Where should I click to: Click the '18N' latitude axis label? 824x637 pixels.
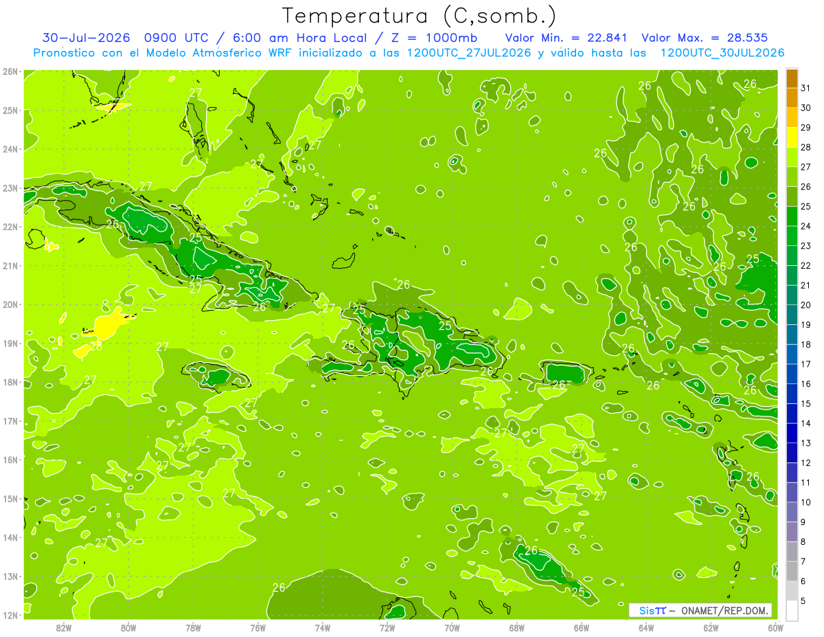pyautogui.click(x=10, y=382)
